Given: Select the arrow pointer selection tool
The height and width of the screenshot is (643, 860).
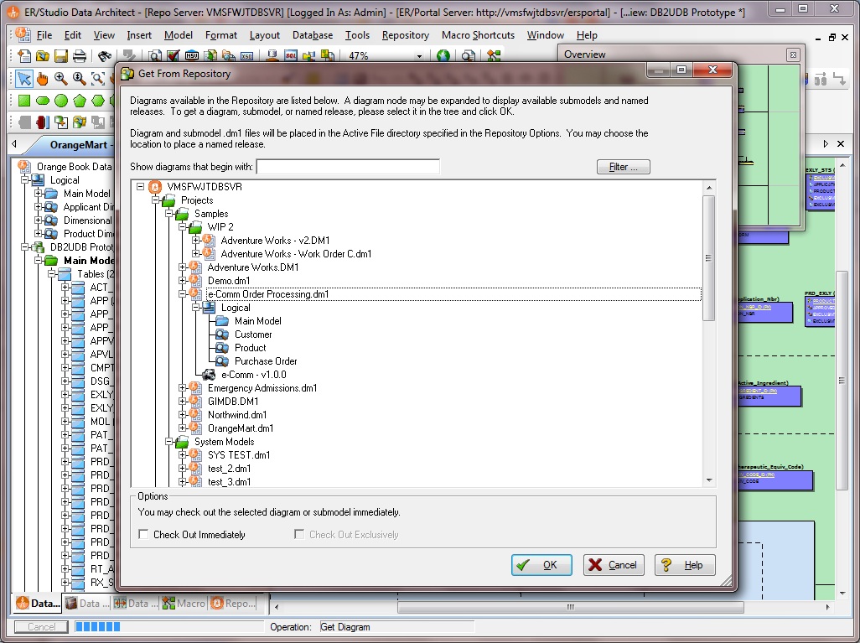Looking at the screenshot, I should pyautogui.click(x=24, y=79).
